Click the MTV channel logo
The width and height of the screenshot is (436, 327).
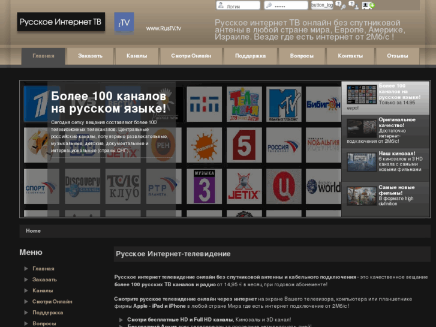pyautogui.click(x=284, y=104)
